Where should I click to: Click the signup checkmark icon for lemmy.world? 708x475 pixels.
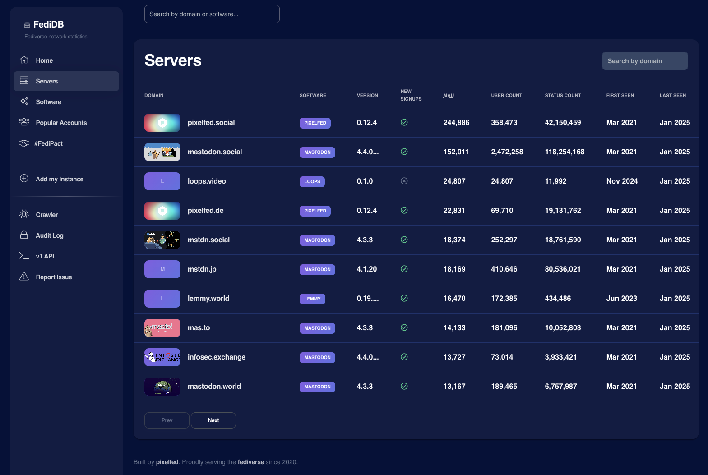pos(404,298)
